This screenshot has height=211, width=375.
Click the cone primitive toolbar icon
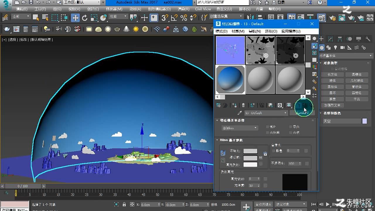126,29
